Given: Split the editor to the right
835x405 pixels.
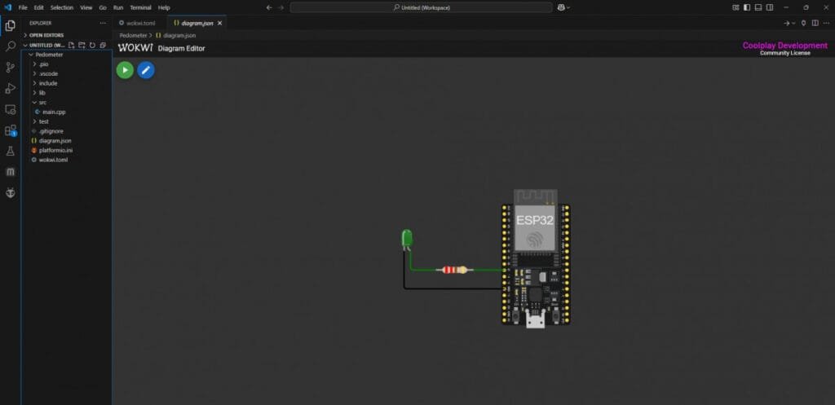Looking at the screenshot, I should (x=815, y=23).
